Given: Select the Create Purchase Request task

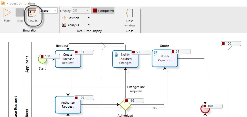Looking at the screenshot, I should click(68, 59).
